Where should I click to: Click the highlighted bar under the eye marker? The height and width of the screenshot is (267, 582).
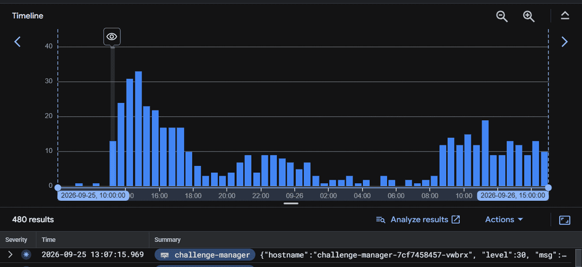(113, 163)
